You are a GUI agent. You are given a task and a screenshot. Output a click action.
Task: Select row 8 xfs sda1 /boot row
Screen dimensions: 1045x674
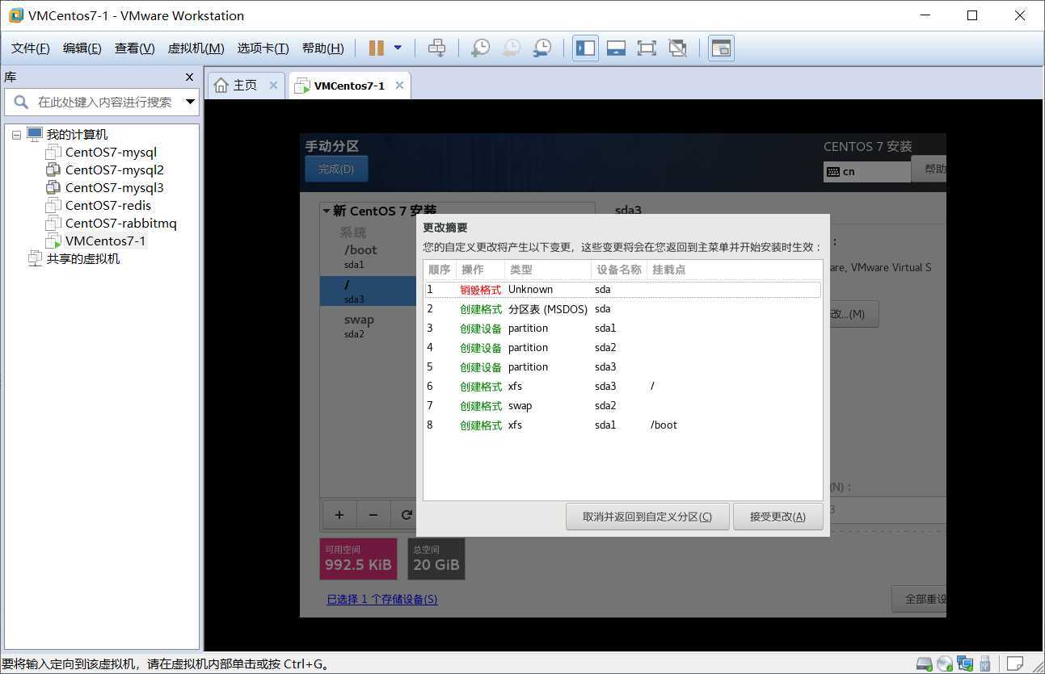(x=623, y=425)
